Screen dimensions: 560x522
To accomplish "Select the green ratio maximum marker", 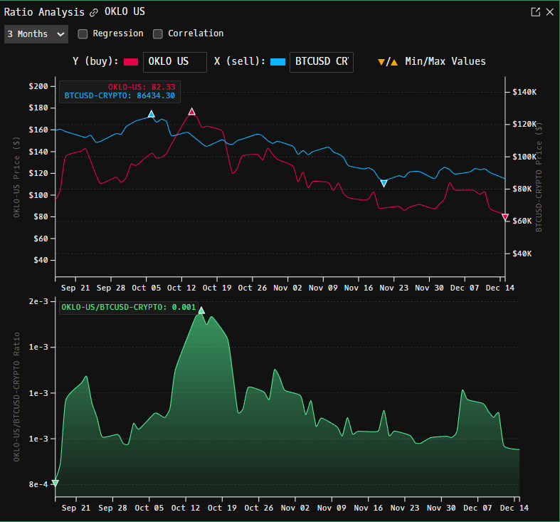I will (201, 310).
